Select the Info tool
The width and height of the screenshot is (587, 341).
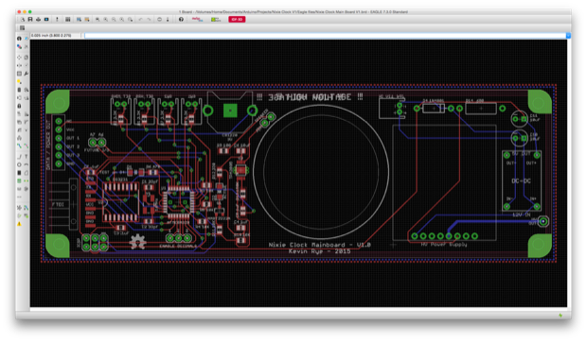click(x=19, y=39)
